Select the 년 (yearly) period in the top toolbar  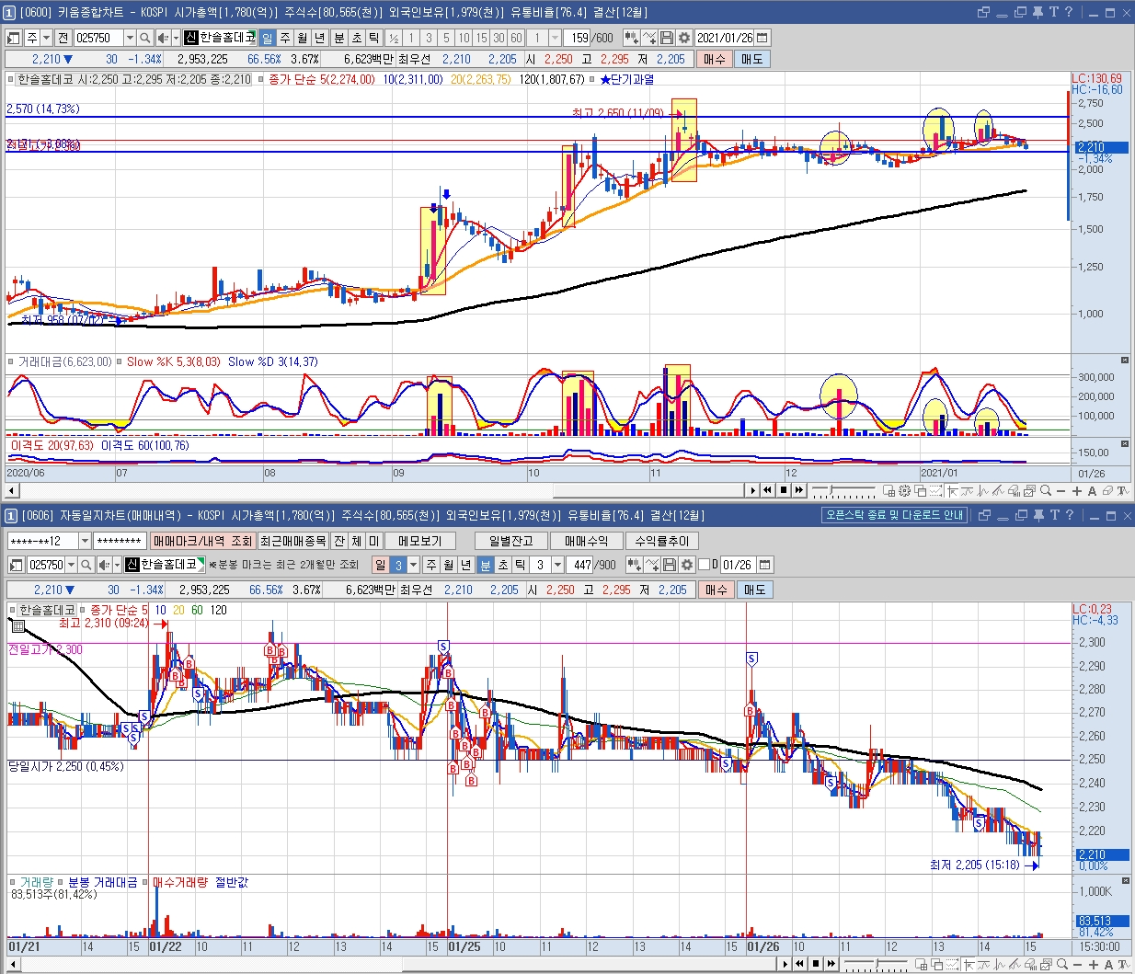(320, 38)
